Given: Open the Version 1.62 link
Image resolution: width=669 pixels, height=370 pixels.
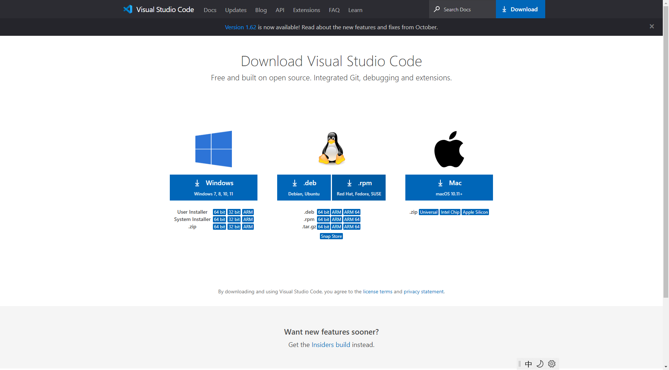Looking at the screenshot, I should click(240, 27).
